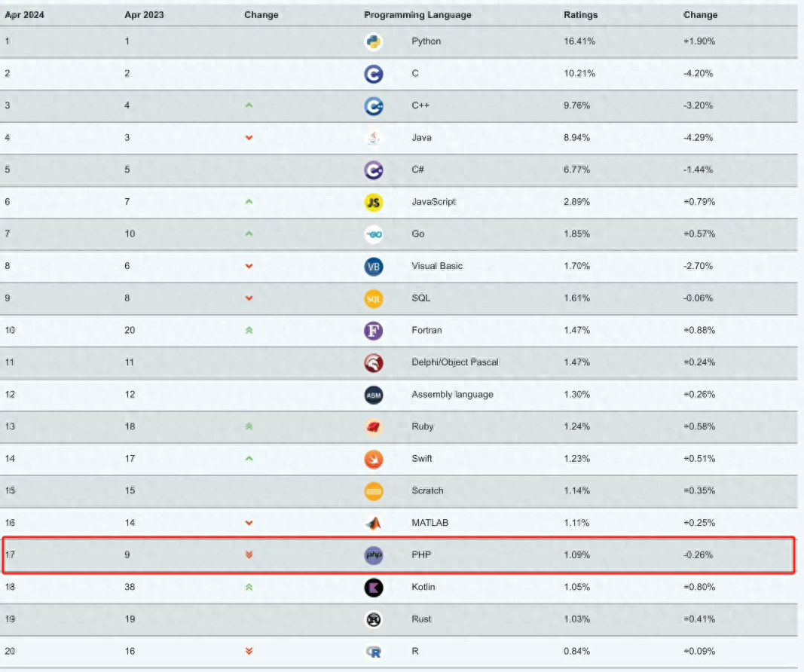Click the MATLAB logo icon

tap(373, 523)
